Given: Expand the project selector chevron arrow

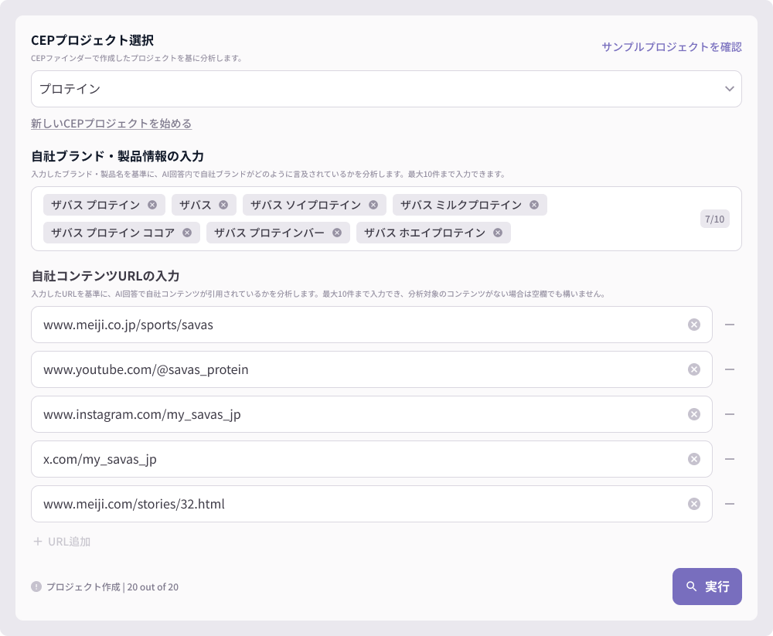Looking at the screenshot, I should [729, 89].
